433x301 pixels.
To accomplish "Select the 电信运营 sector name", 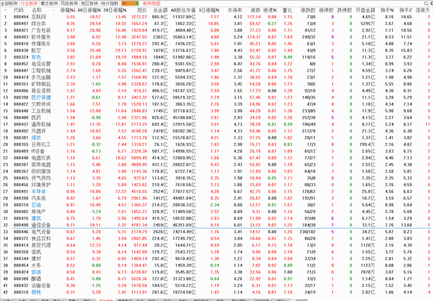I will (x=41, y=64).
